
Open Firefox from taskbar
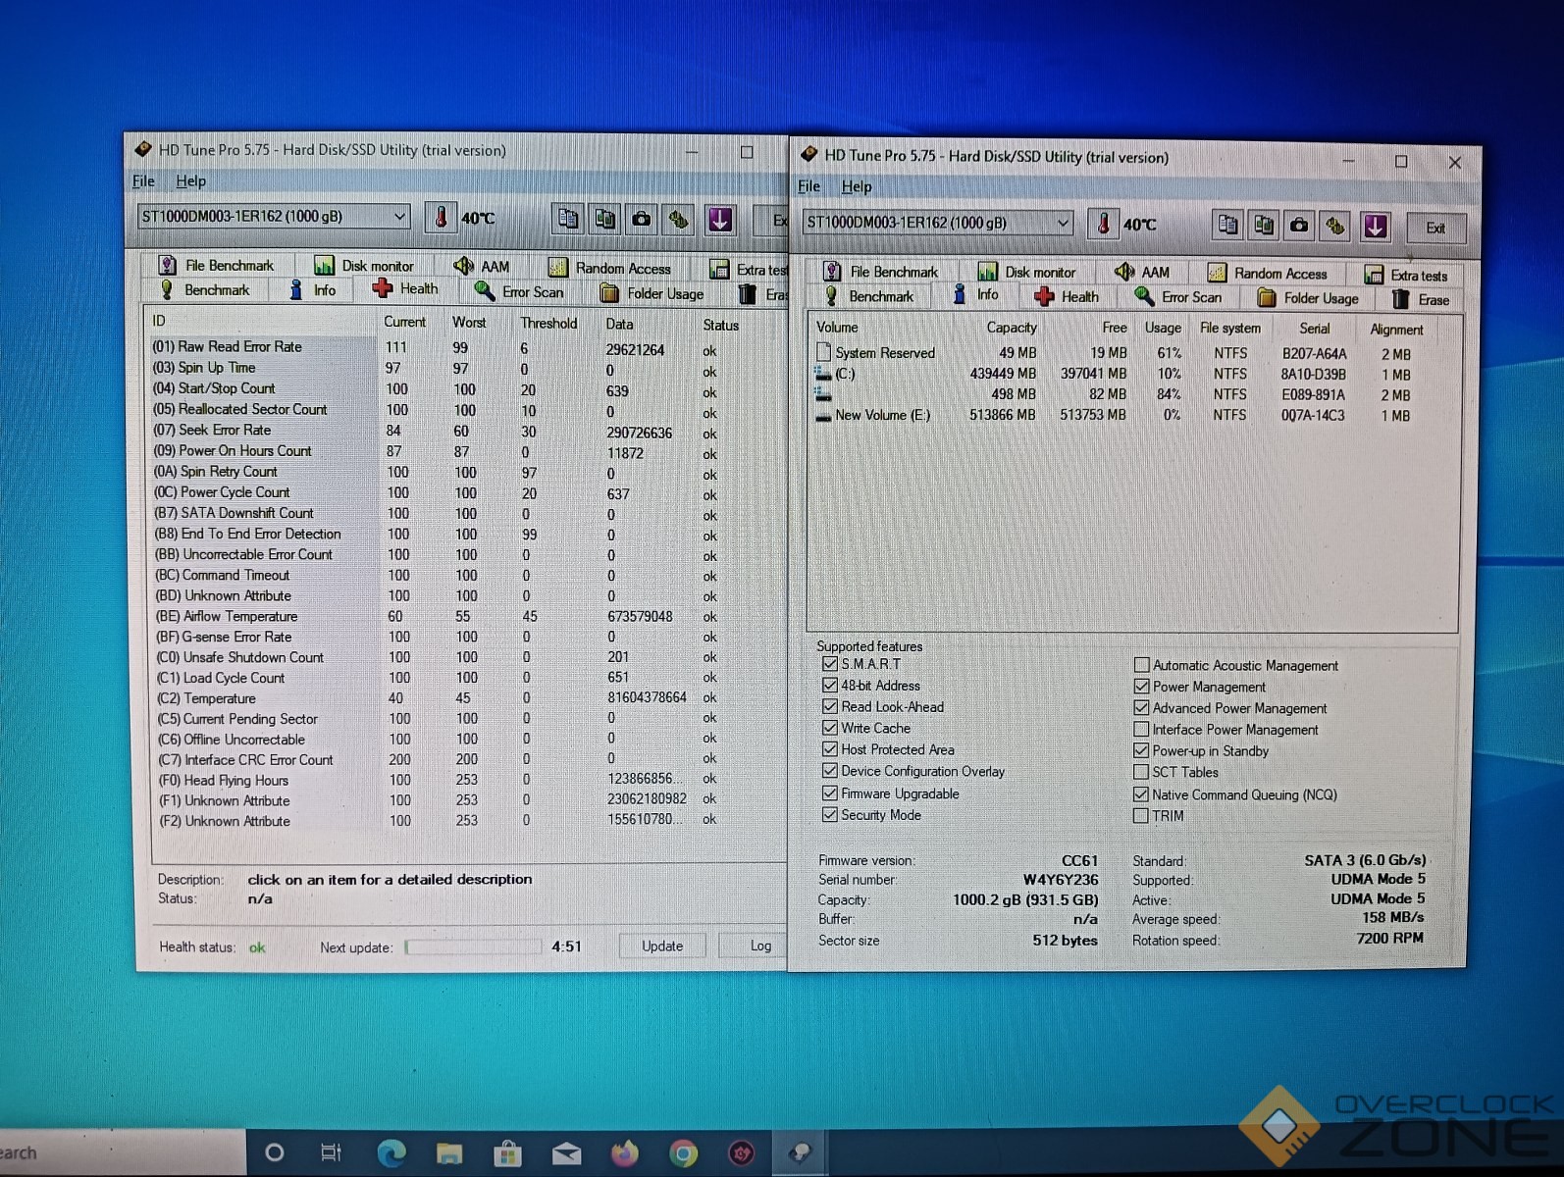pos(624,1152)
